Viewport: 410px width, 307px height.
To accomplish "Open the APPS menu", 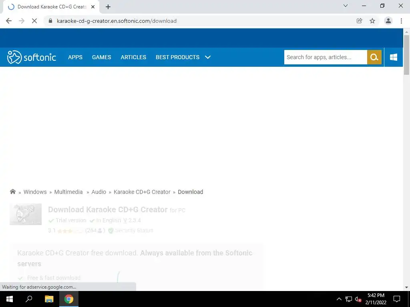I will 75,57.
